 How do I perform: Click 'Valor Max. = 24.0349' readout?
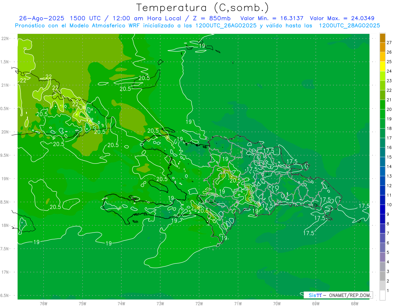coord(342,18)
